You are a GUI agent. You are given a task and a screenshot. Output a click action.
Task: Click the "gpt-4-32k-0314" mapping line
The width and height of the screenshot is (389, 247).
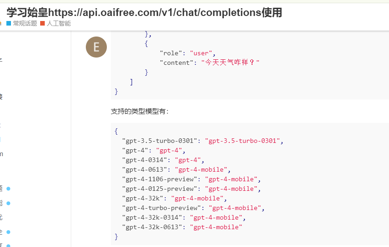[x=184, y=218]
